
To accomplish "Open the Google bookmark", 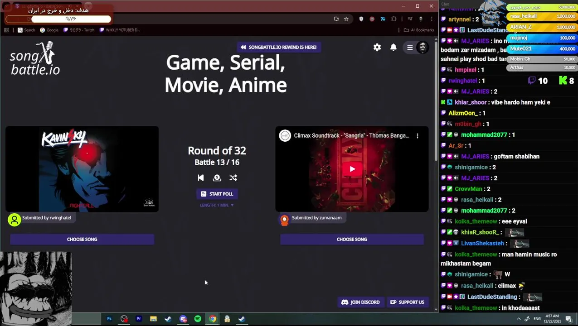I will coord(49,30).
